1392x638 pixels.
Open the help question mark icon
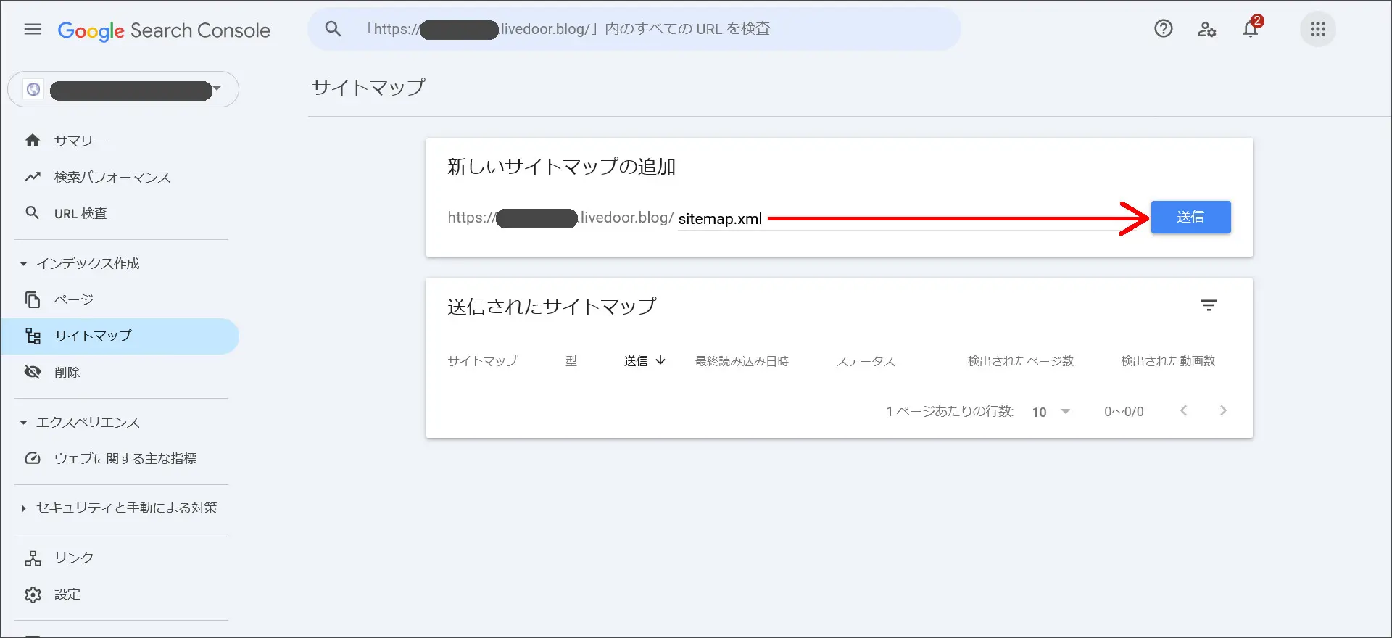point(1164,29)
